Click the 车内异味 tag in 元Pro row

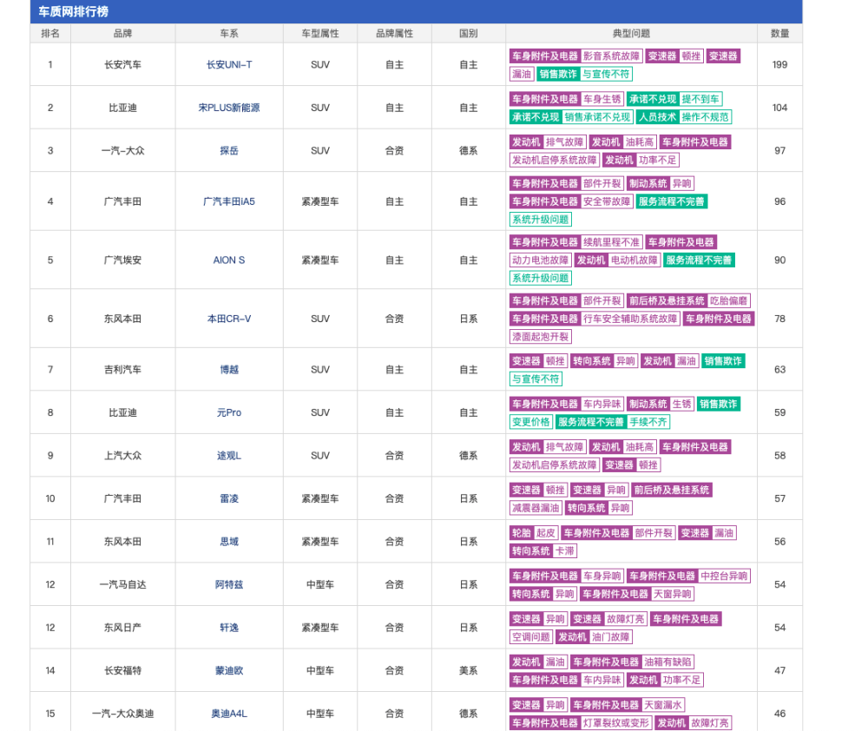[602, 405]
